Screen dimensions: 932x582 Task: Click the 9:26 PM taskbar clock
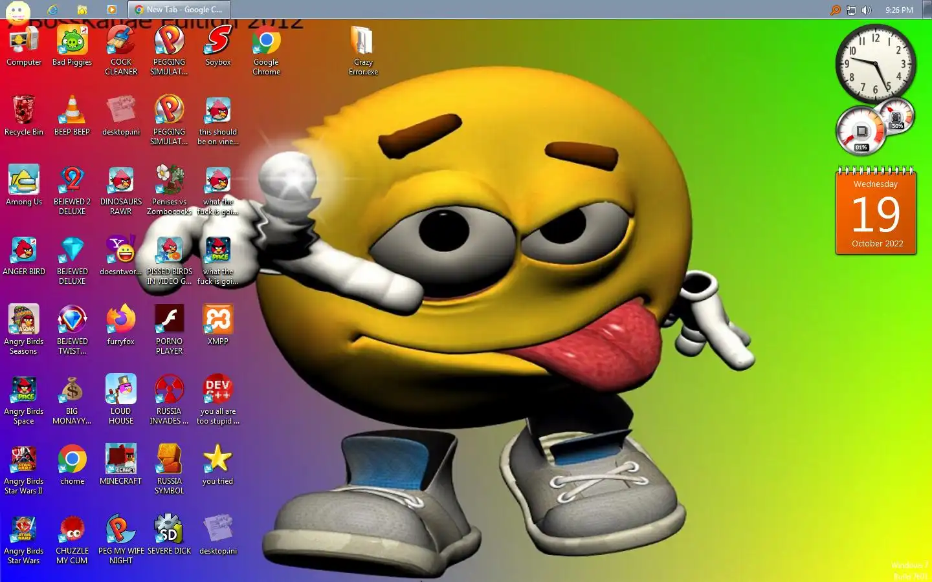(x=899, y=10)
